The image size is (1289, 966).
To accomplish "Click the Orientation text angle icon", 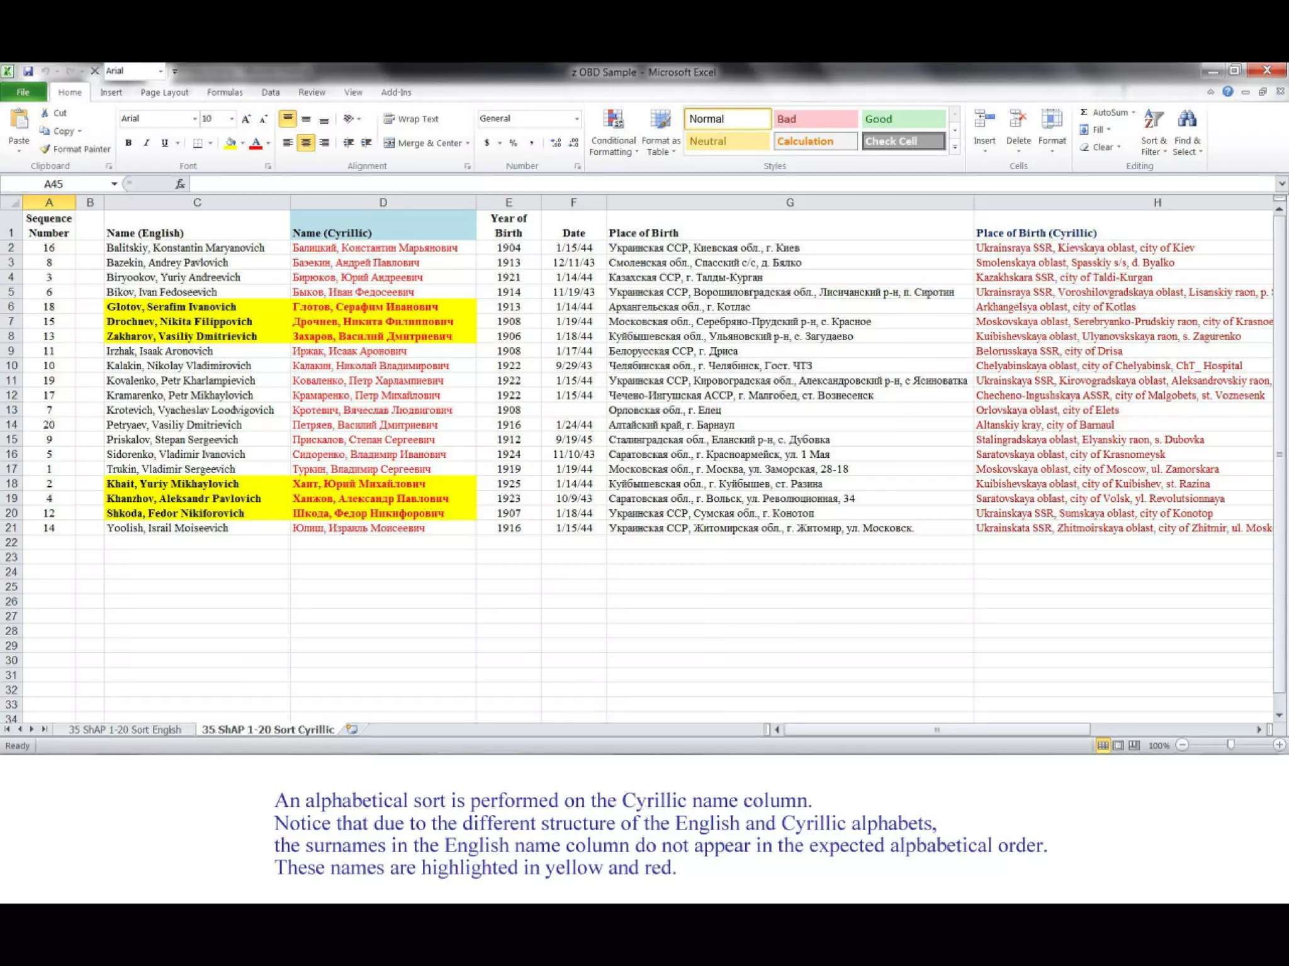I will point(348,119).
